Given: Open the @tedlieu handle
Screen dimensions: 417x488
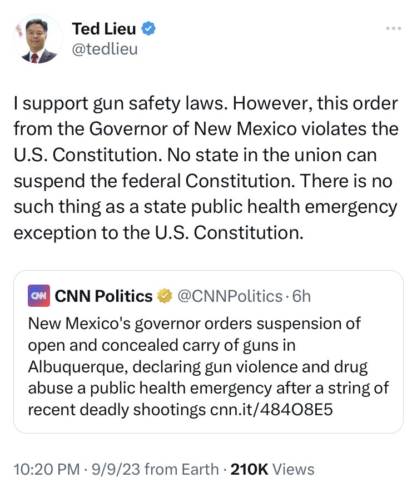Looking at the screenshot, I should coord(105,49).
